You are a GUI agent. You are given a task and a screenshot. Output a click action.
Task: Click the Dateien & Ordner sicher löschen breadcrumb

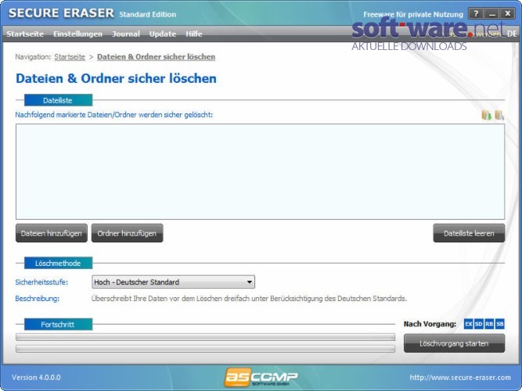pyautogui.click(x=157, y=57)
